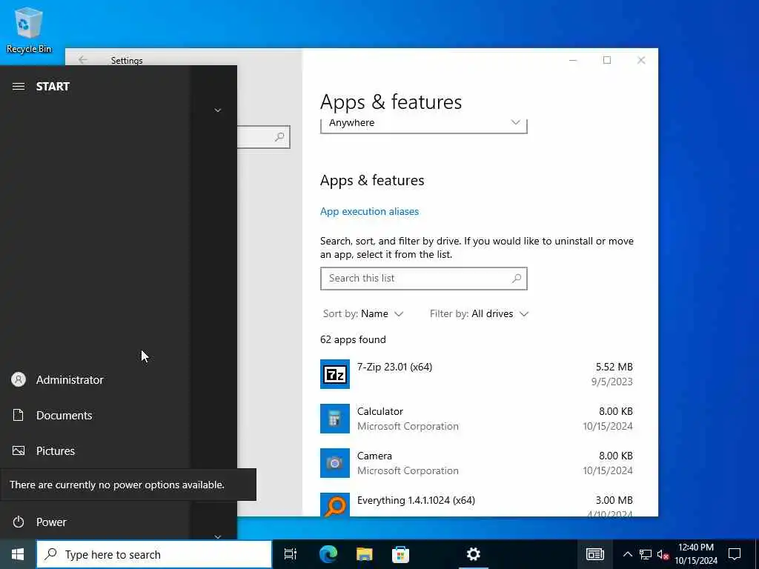Open the Anywhere dropdown

point(423,124)
